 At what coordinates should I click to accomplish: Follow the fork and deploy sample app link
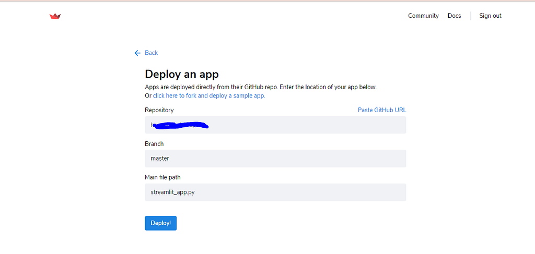pyautogui.click(x=209, y=95)
